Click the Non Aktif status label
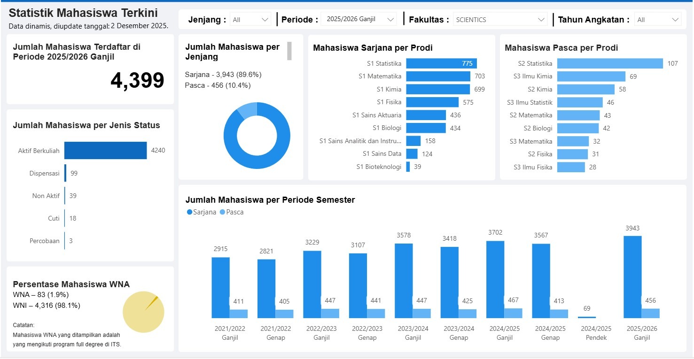 tap(46, 196)
